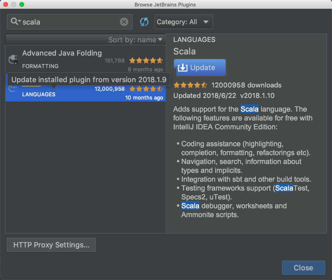Update the Scala plugin

pos(200,68)
